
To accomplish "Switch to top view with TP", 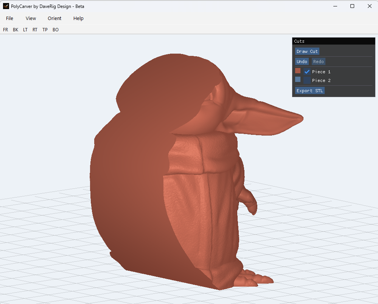I will pos(45,29).
